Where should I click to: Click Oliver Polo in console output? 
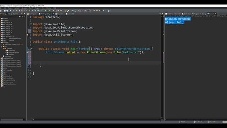174,22
